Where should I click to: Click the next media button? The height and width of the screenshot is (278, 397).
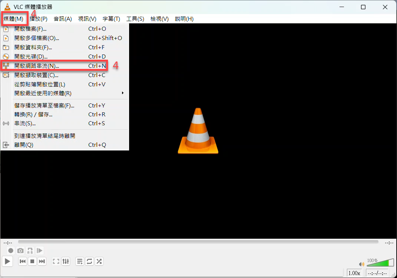point(42,261)
